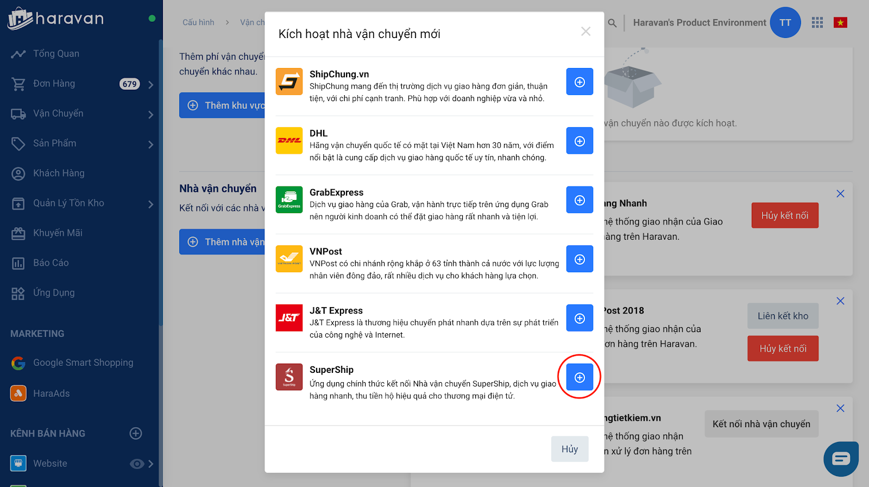Click the Cấu hình breadcrumb link
Screen dimensions: 869x487
[x=198, y=22]
